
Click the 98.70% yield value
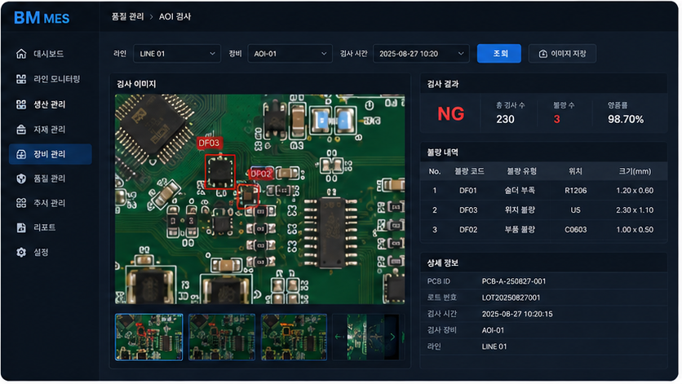(x=626, y=120)
